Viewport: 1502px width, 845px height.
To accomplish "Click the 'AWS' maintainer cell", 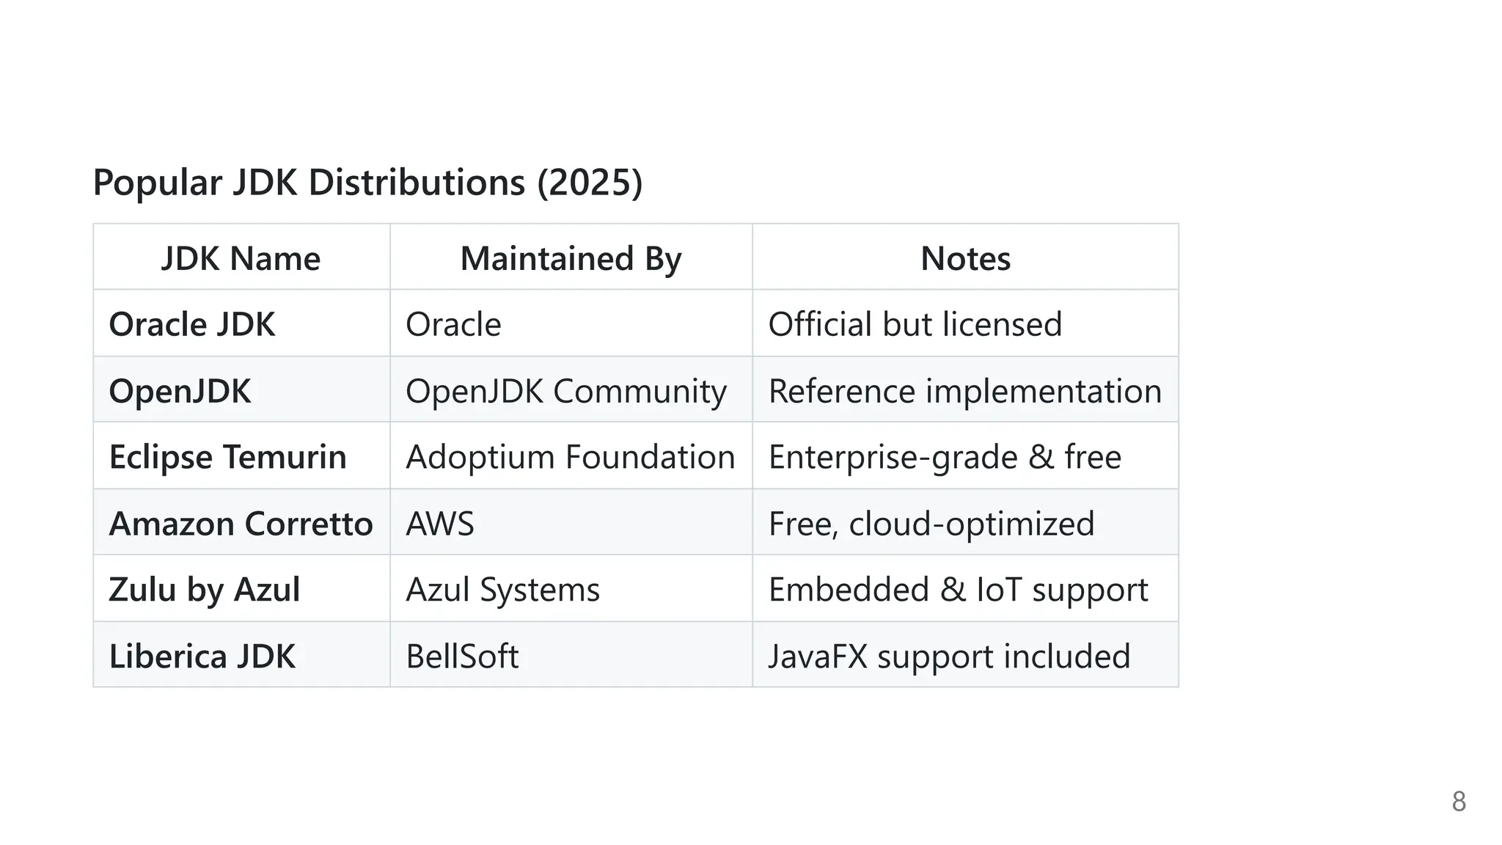I will point(571,523).
